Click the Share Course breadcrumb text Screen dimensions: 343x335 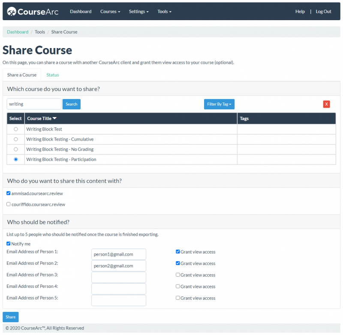tap(64, 32)
